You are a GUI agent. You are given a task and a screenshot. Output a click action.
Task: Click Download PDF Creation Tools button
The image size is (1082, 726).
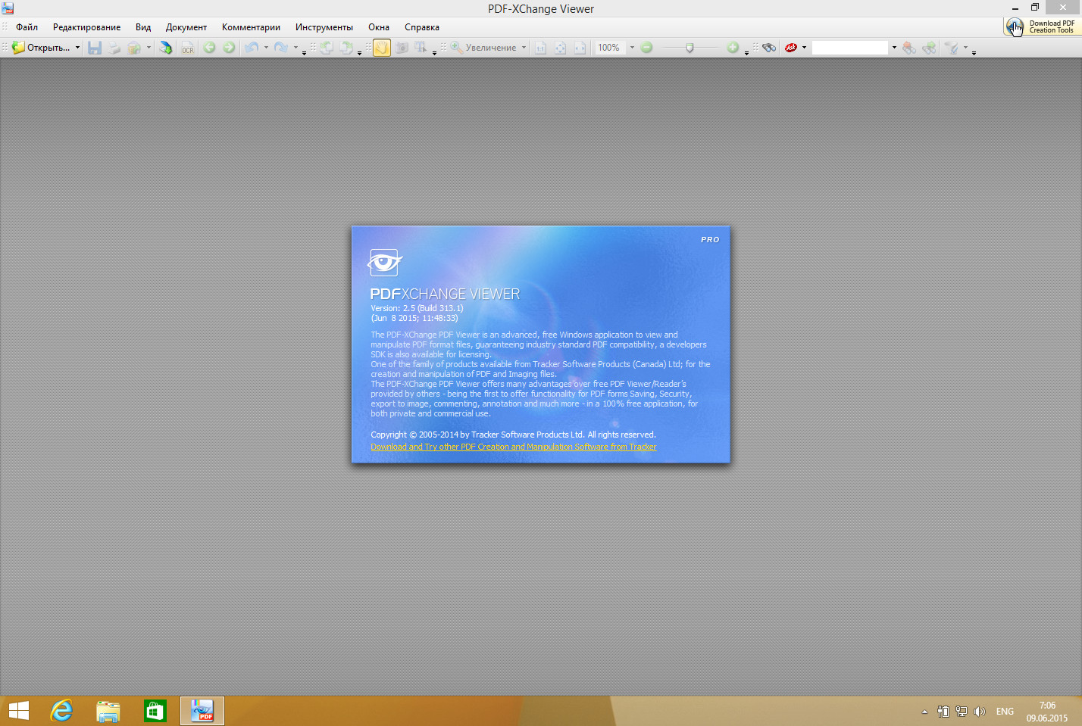(1041, 26)
